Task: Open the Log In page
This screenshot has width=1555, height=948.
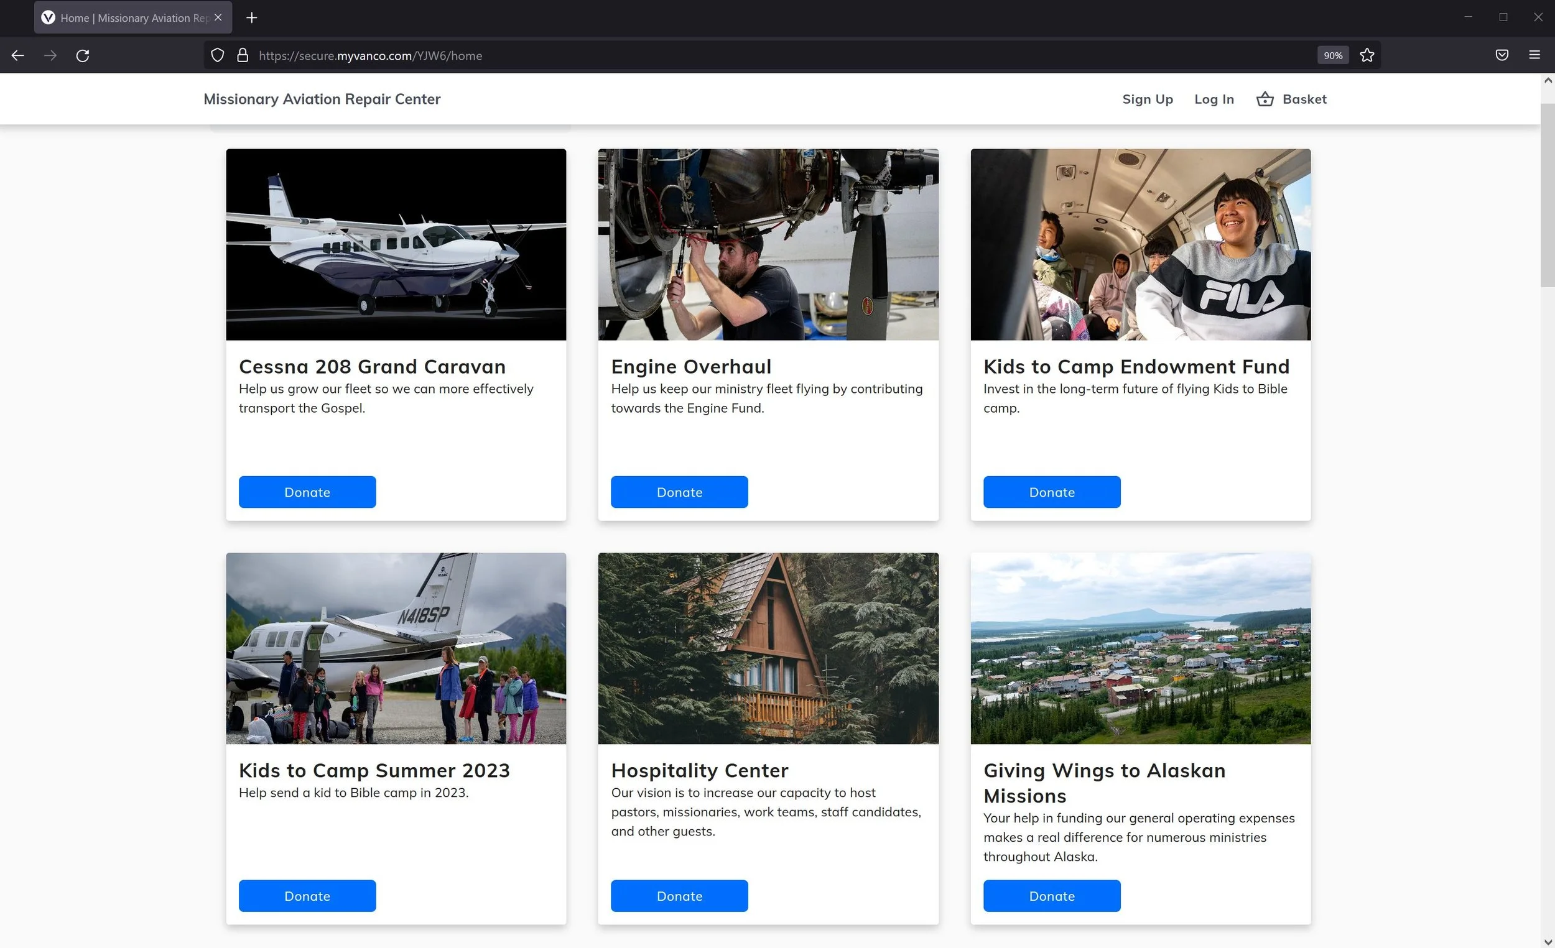Action: (x=1214, y=99)
